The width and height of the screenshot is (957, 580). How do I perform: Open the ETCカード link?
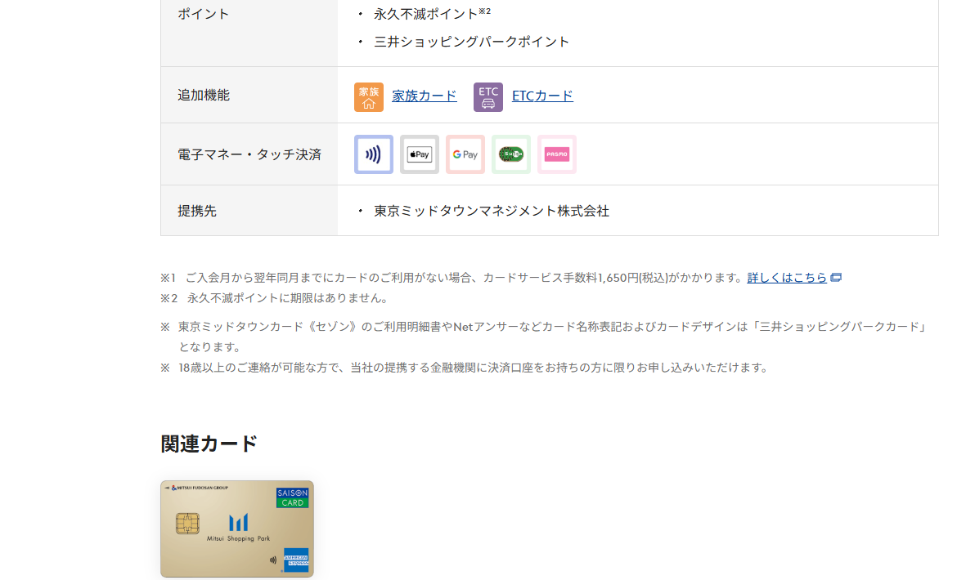tap(542, 96)
